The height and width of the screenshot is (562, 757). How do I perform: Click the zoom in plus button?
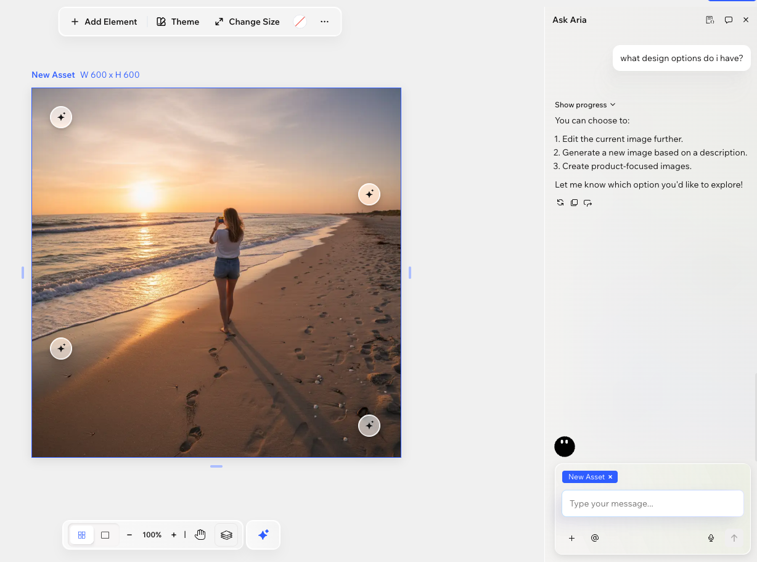pos(174,535)
